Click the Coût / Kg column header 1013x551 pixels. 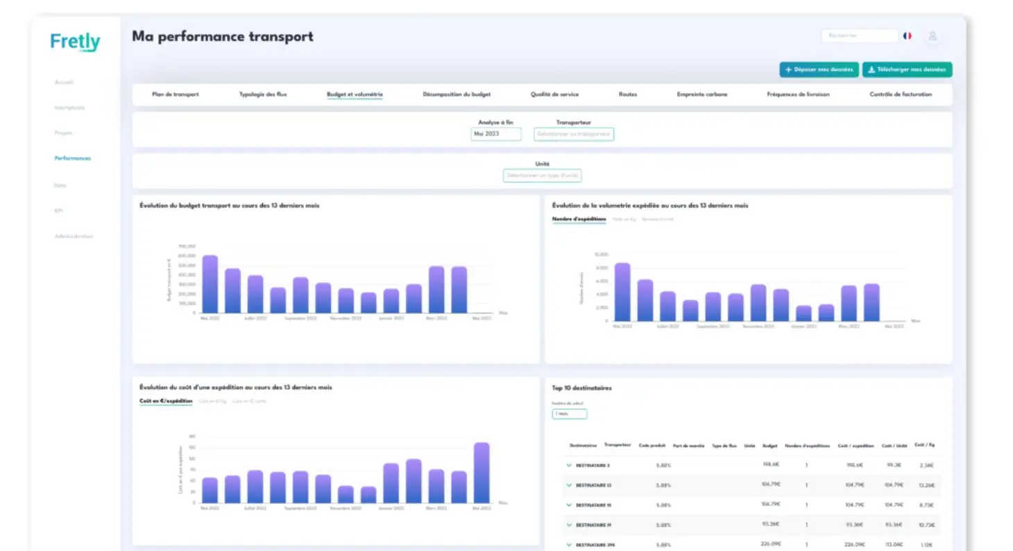click(924, 445)
